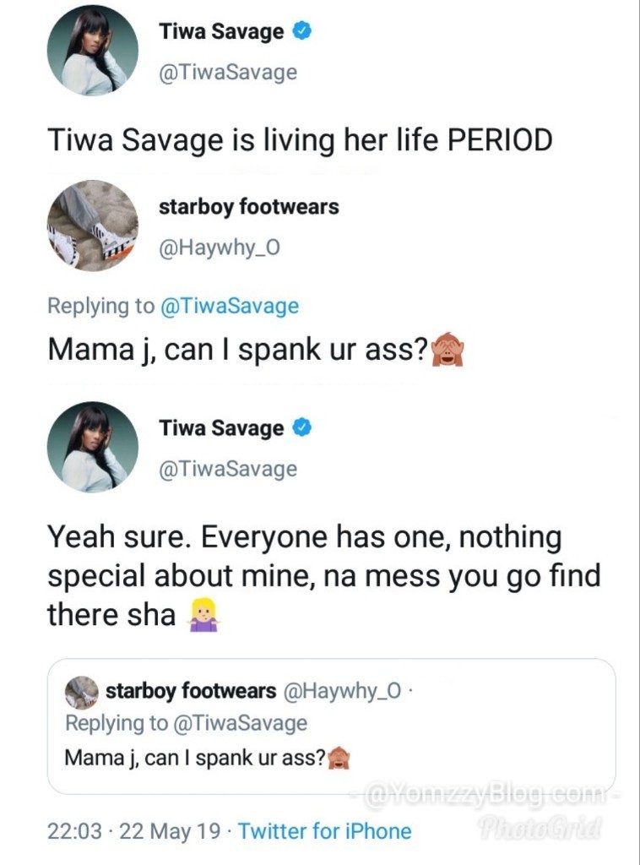Click the 'Tiwa Savage' display name on the top tweet
Screen dimensions: 640x865
[x=221, y=32]
